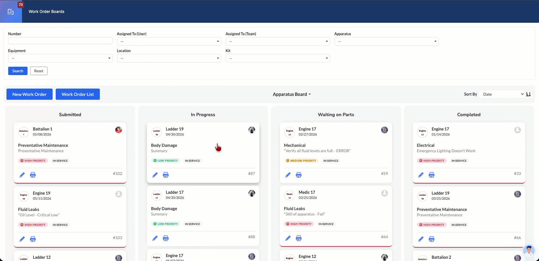The height and width of the screenshot is (261, 539).
Task: Click the In Progress column header
Action: pos(203,115)
